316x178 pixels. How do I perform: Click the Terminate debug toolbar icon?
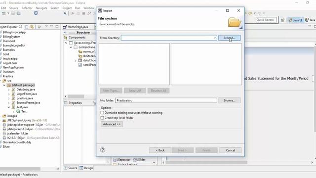pos(83,13)
